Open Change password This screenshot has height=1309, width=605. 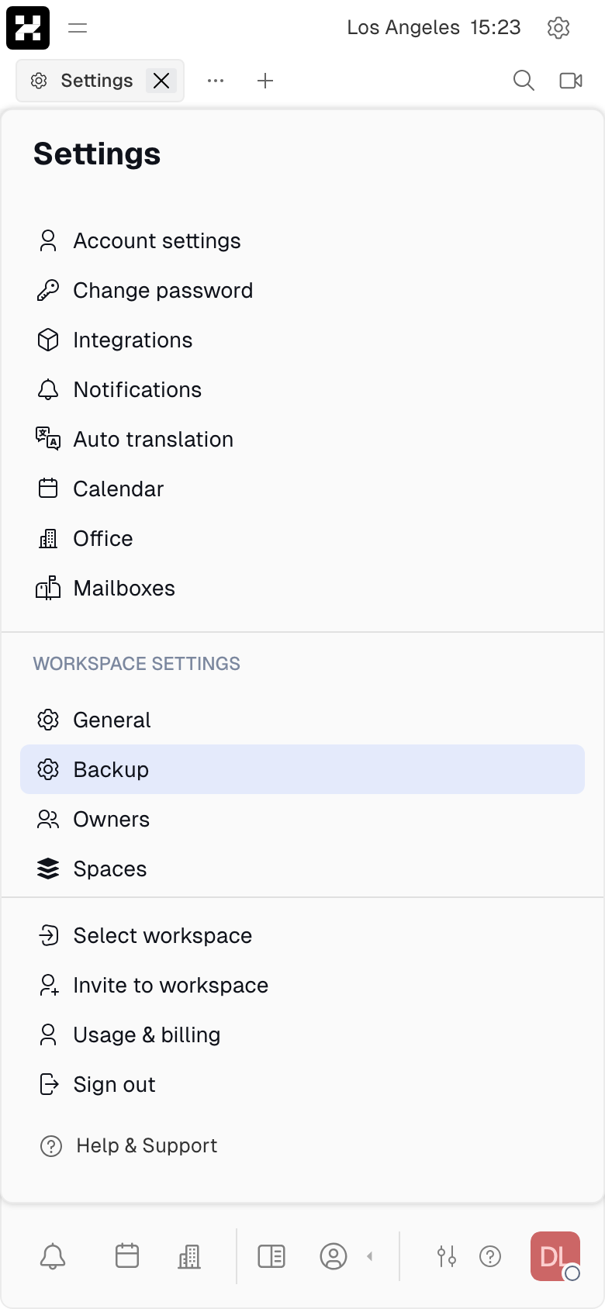[x=302, y=290]
